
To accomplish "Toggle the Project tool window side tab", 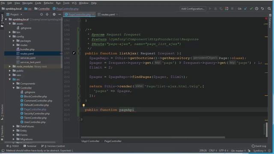I will [x=2, y=21].
